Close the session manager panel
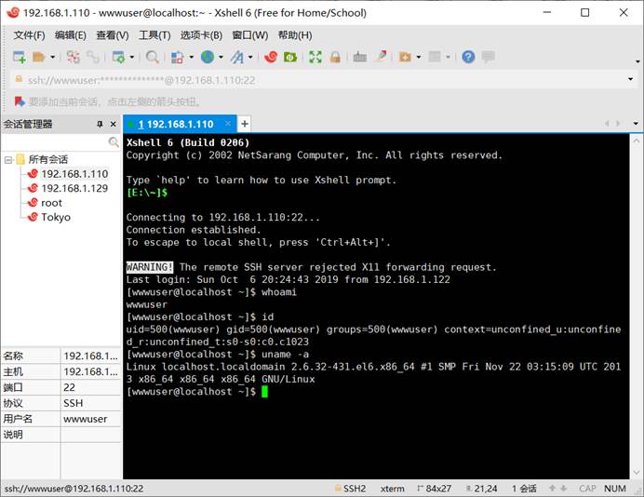 114,124
